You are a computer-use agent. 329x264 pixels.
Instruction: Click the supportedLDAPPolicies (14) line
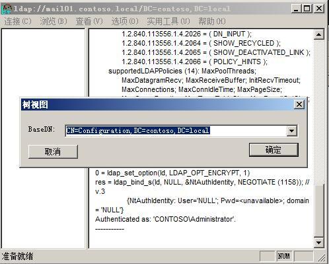click(x=182, y=71)
